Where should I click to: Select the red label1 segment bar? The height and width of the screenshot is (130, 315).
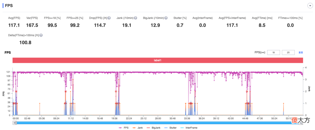157,60
